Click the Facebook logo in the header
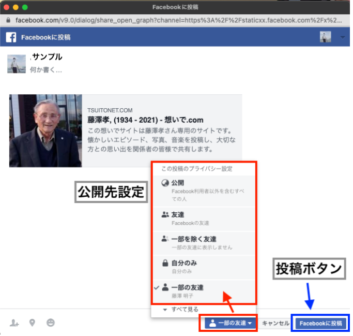Screen dimensions: 353x336 pos(11,37)
